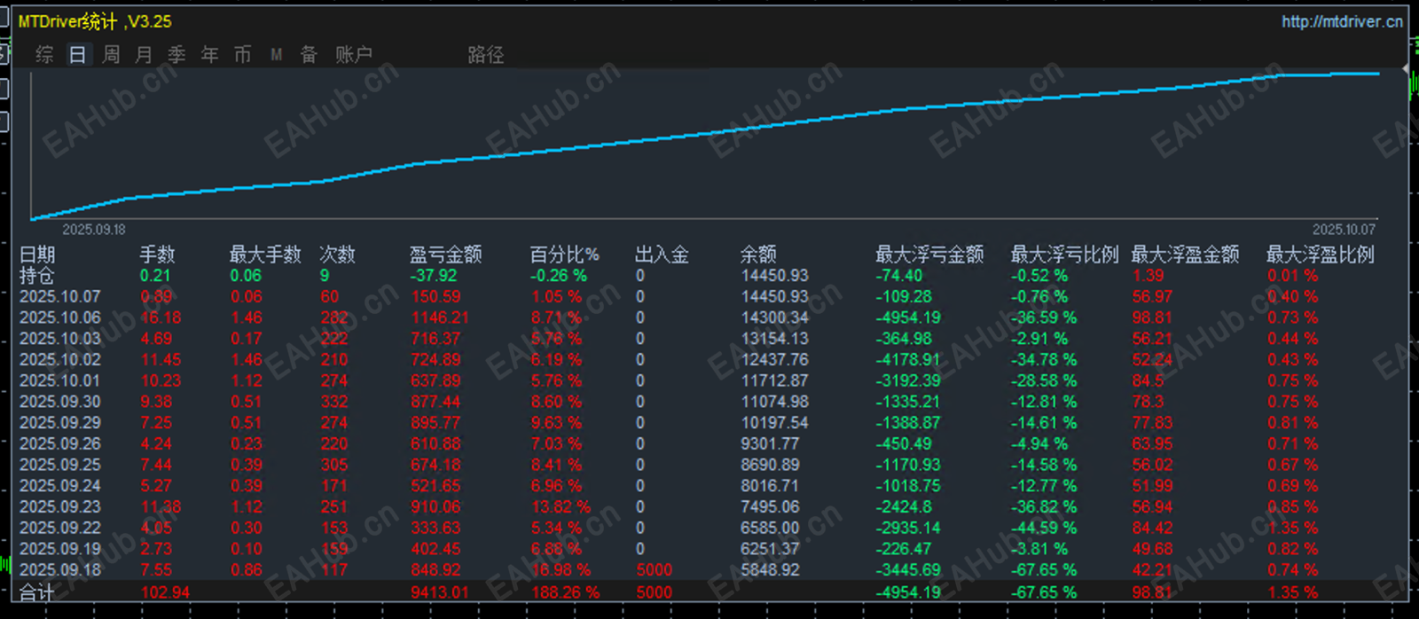The width and height of the screenshot is (1419, 619).
Task: Click the 最大浮亏金额 column header
Action: coord(929,255)
